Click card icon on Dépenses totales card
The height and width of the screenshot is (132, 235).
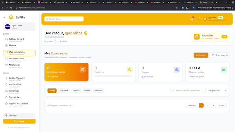point(224,70)
